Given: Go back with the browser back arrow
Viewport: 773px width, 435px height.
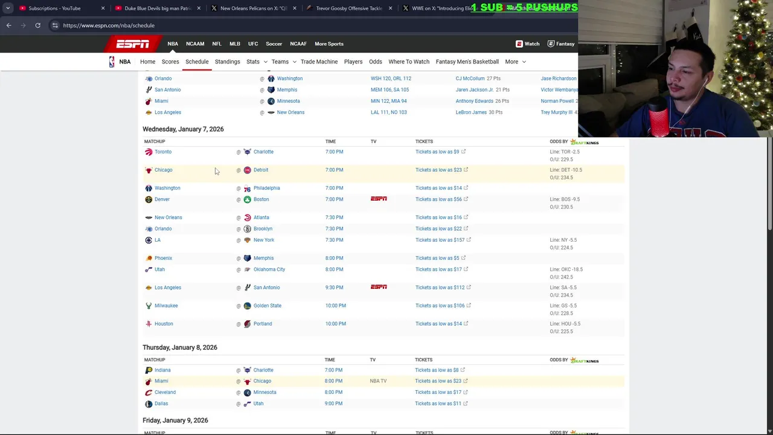Looking at the screenshot, I should (8, 25).
